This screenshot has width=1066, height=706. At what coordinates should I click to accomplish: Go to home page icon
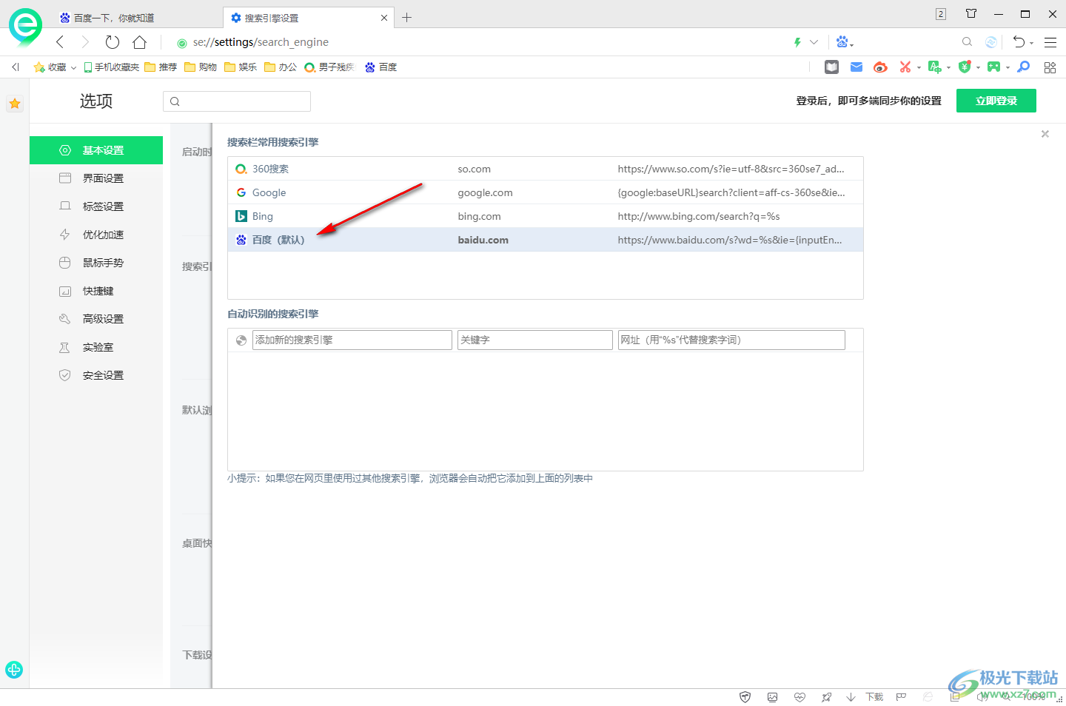pyautogui.click(x=139, y=42)
